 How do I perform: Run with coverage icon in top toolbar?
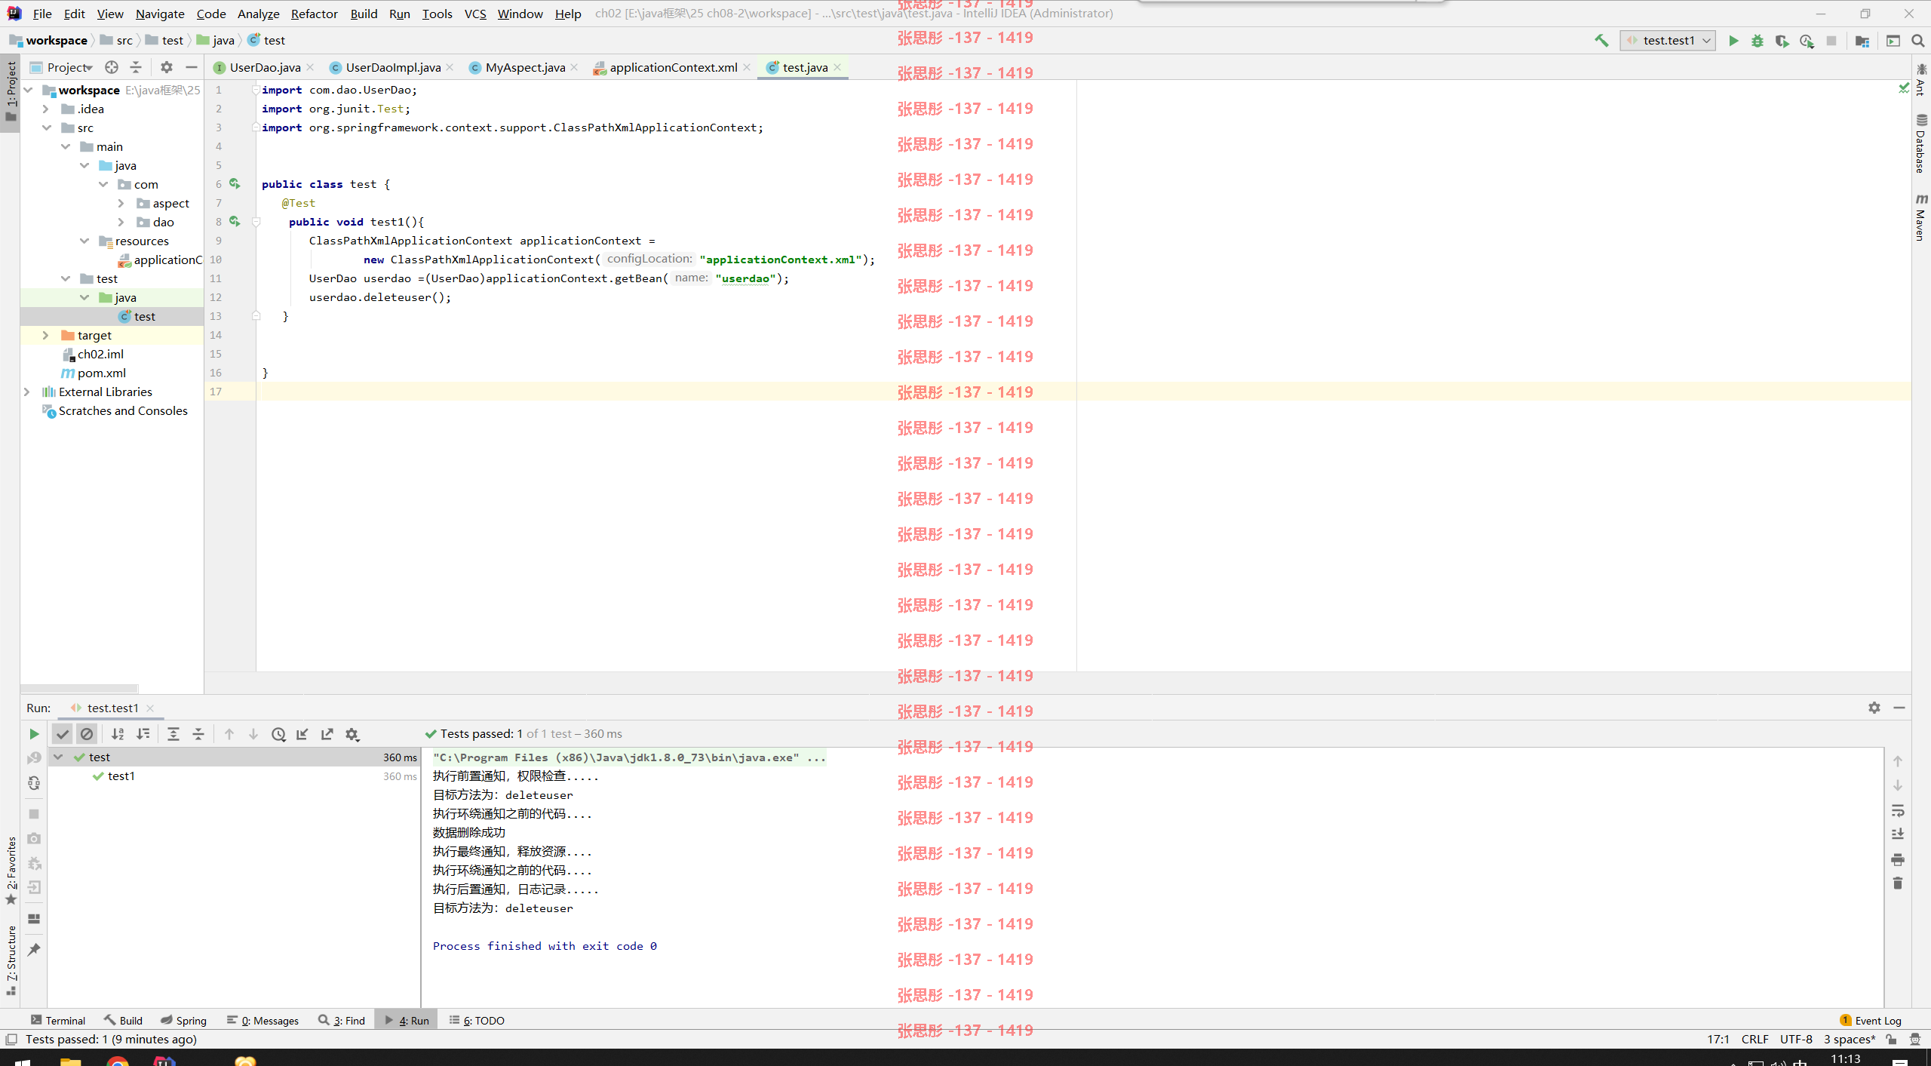coord(1782,41)
